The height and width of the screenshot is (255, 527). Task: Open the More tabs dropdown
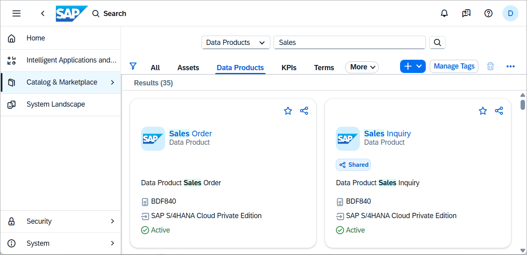(x=362, y=67)
